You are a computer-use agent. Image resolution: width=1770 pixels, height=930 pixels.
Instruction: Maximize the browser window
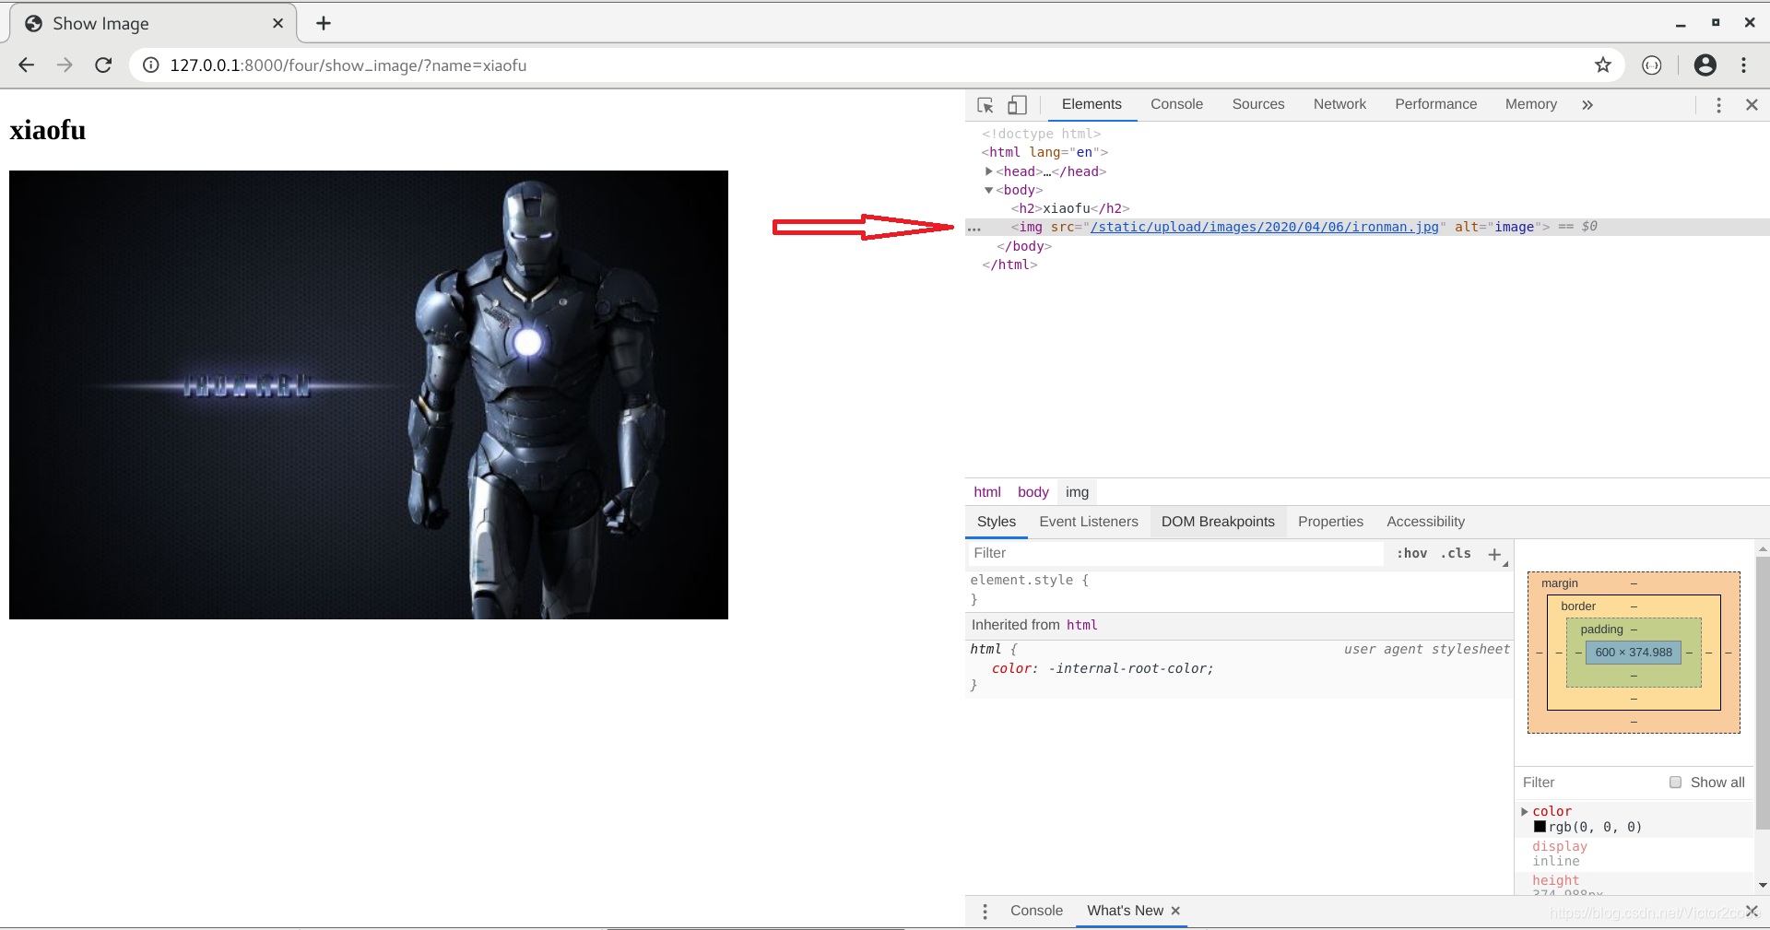click(1716, 22)
